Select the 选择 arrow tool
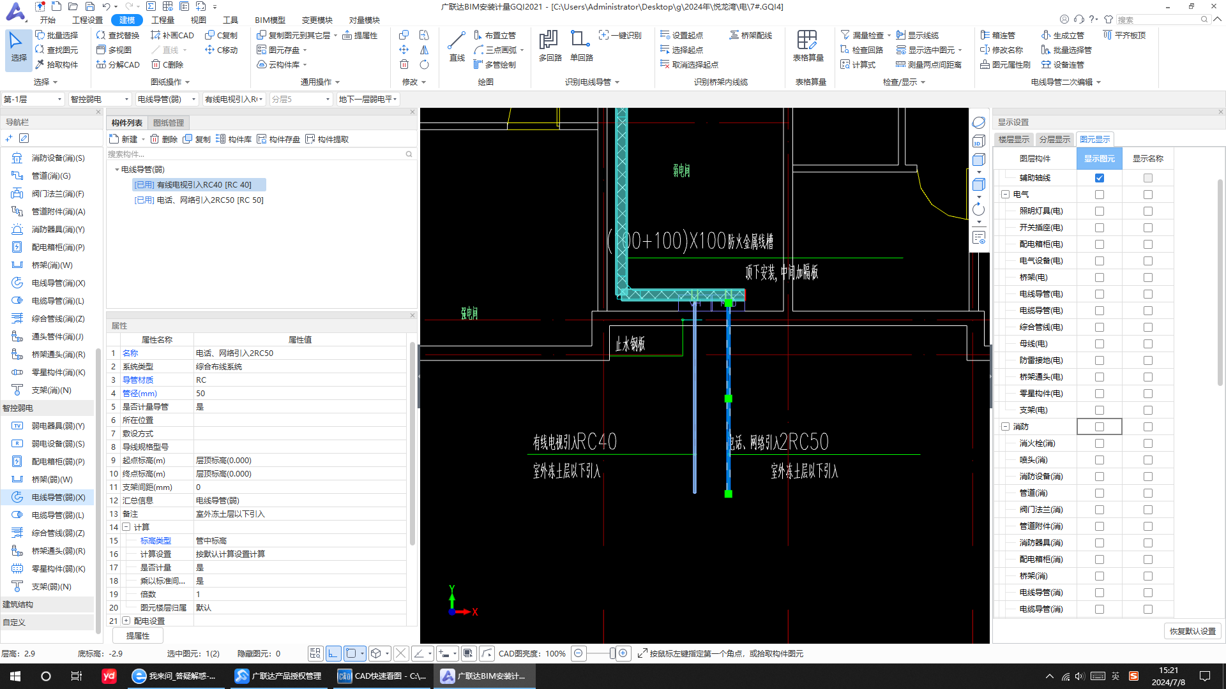Viewport: 1226px width, 689px height. coord(19,48)
